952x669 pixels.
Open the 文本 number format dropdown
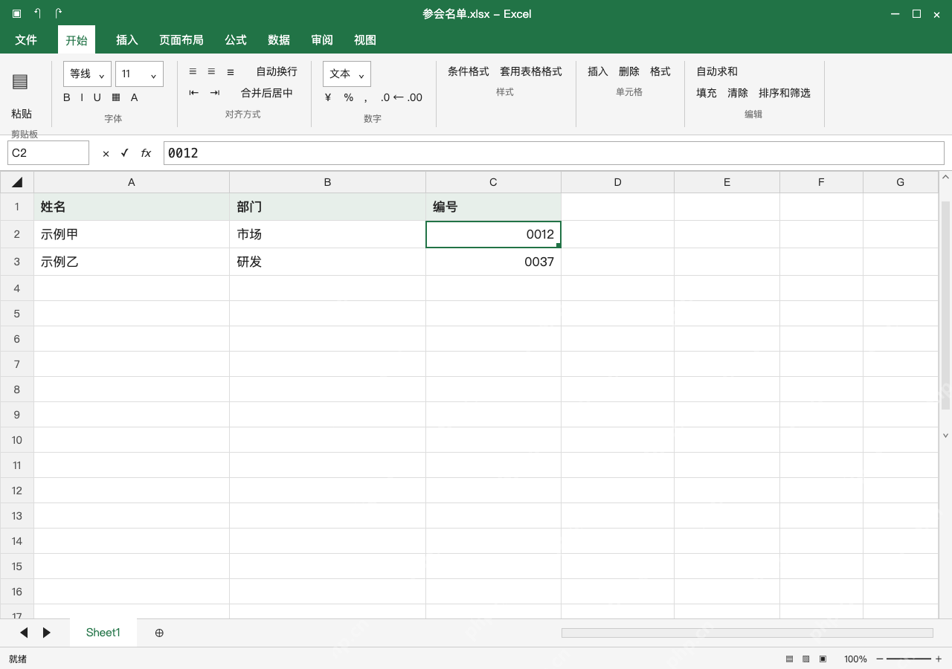[x=347, y=74]
